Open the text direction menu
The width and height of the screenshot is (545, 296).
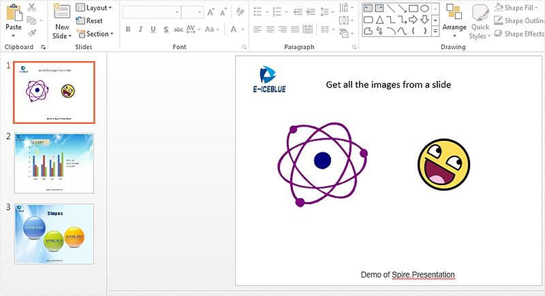click(346, 7)
